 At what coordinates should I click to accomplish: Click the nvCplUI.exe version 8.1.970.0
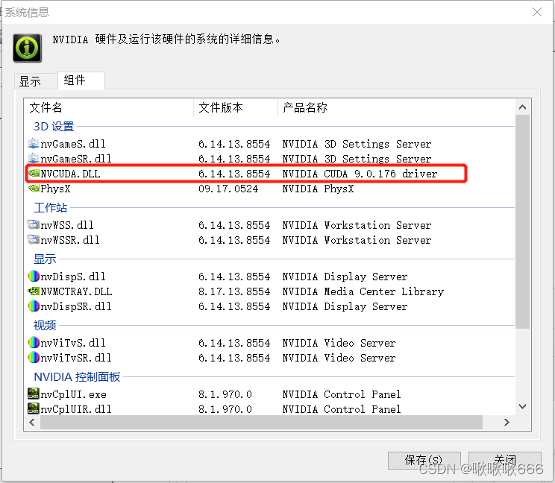click(225, 394)
